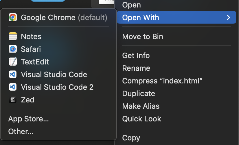Click the TextEdit app icon

[x=13, y=62]
